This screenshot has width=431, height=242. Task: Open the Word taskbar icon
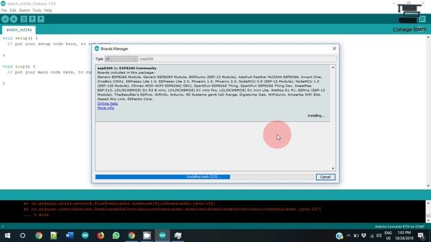click(x=69, y=235)
